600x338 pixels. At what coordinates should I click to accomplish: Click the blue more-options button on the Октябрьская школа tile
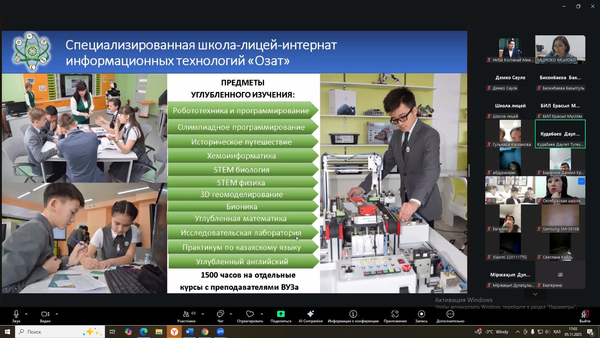[581, 181]
